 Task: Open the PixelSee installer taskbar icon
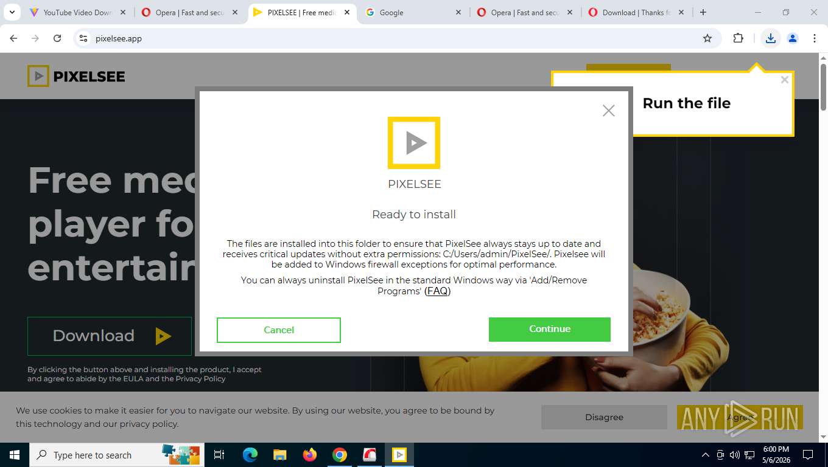coord(399,455)
